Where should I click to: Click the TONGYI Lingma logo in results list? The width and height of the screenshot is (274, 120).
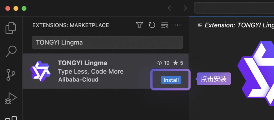click(x=40, y=71)
